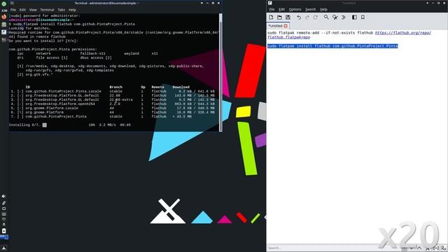Click 'org.freedesktop.Platform.openh264' row in terminal
Screen dimensions: 448x252
pos(113,104)
